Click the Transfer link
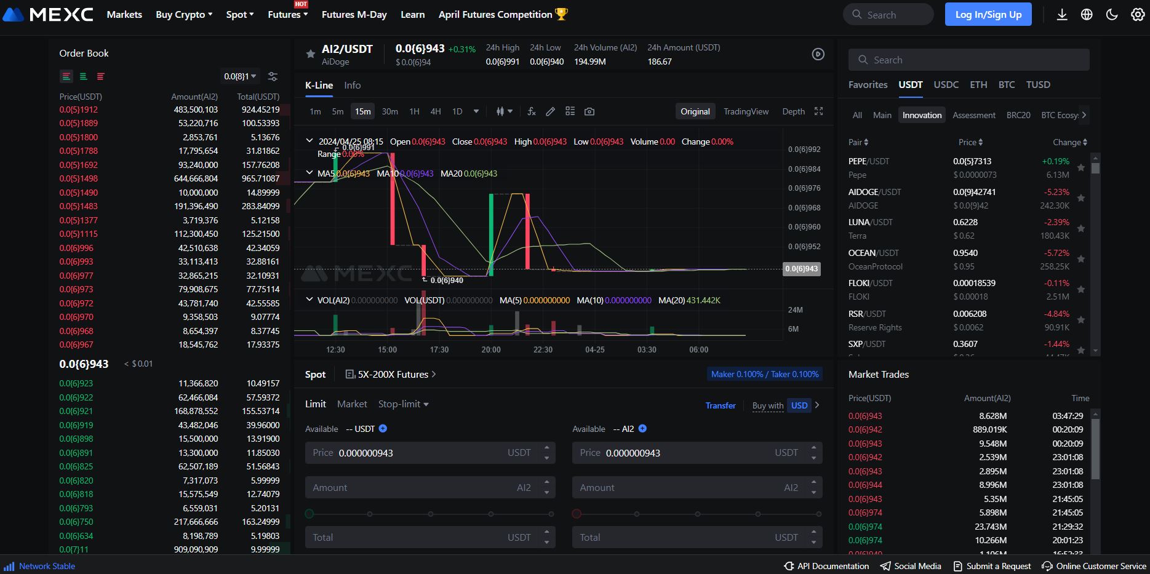1150x574 pixels. [721, 405]
